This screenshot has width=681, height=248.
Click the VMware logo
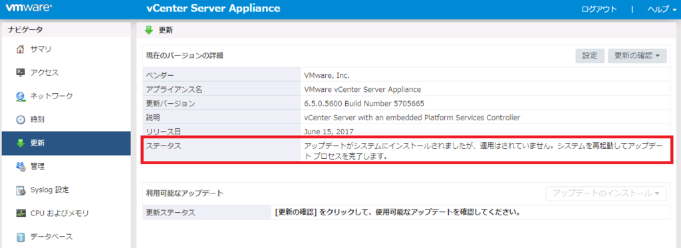click(x=29, y=8)
